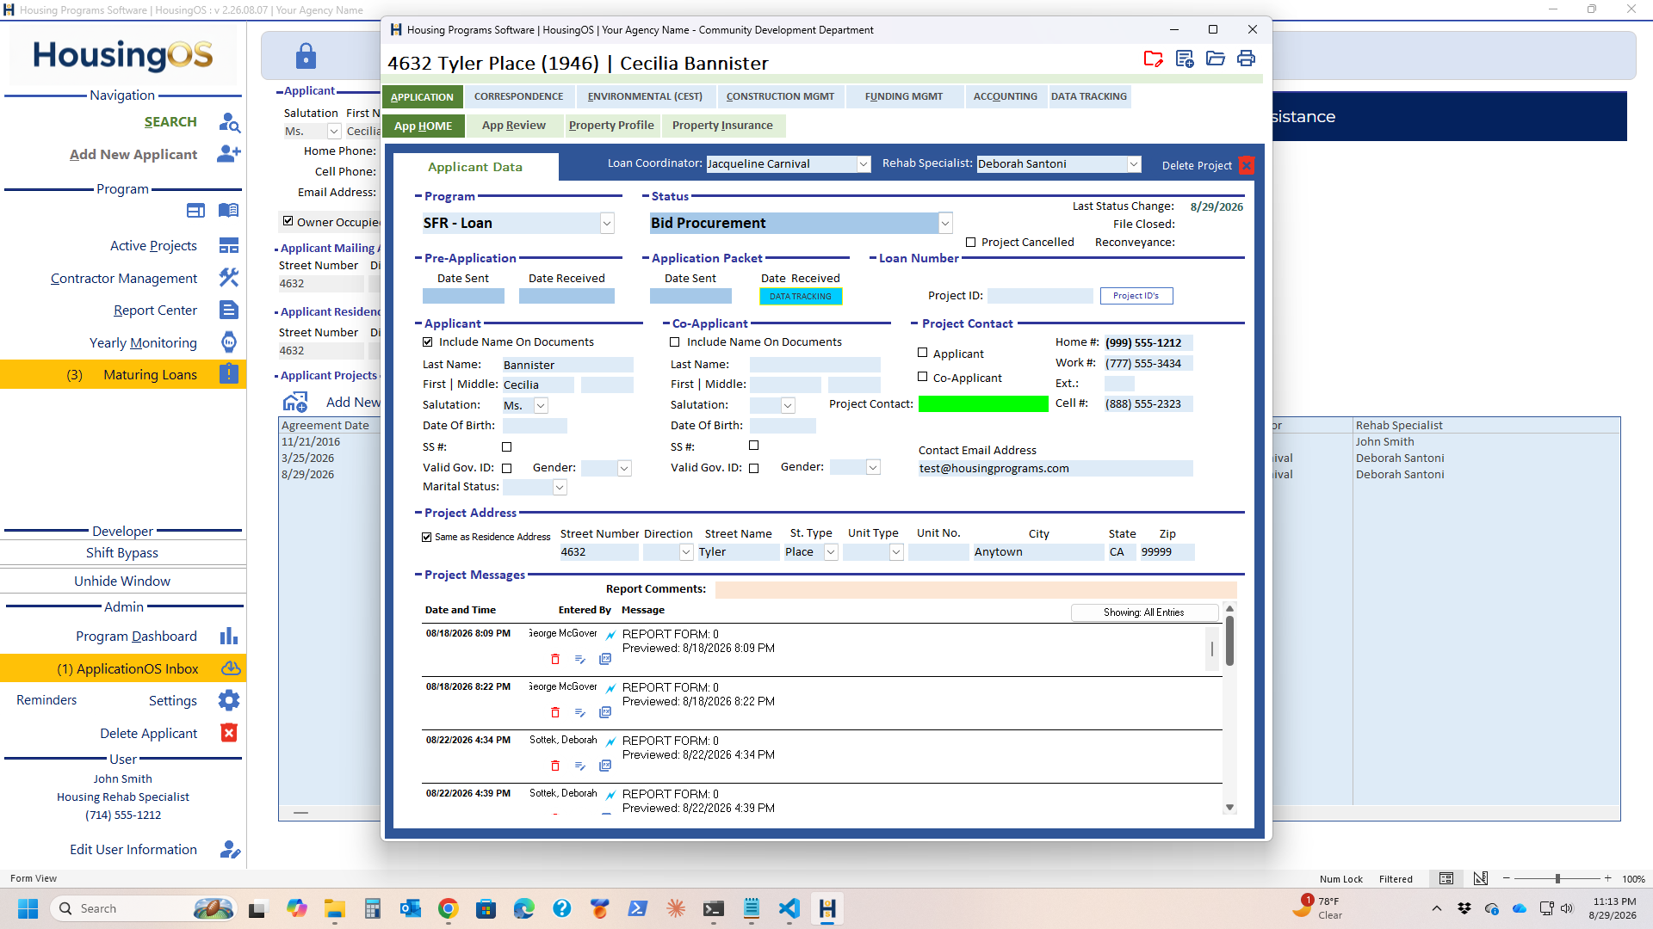Click the Yearly Monitoring icon
This screenshot has height=929, width=1653.
coord(229,342)
